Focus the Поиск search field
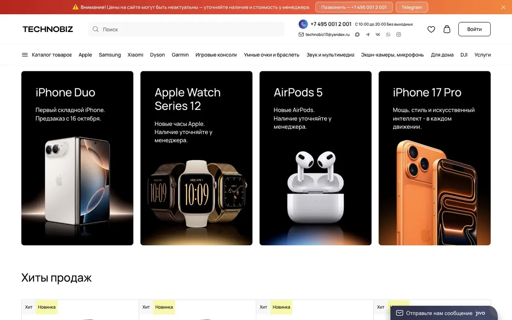 coord(186,29)
